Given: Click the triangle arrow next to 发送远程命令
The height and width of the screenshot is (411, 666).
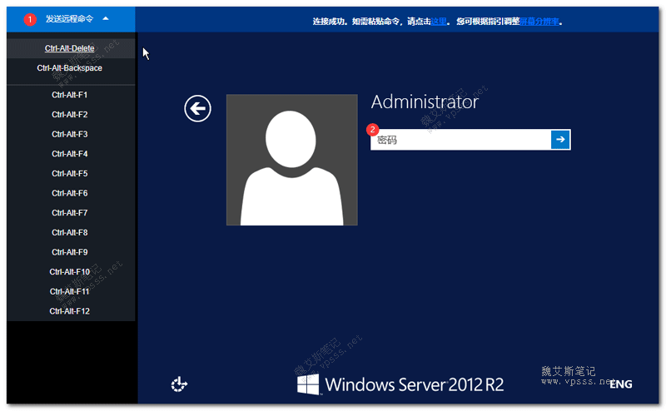Looking at the screenshot, I should pyautogui.click(x=106, y=18).
